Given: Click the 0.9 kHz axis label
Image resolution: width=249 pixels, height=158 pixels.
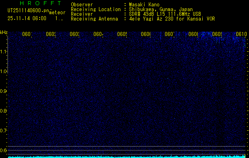Looking at the screenshot, I should coord(3,91).
